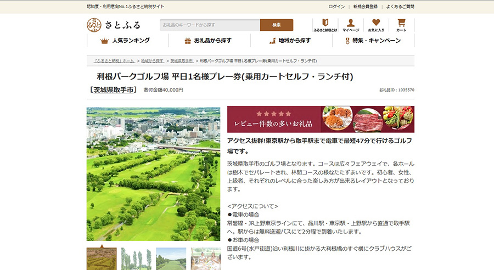The width and height of the screenshot is (494, 270).
Task: Click the brown 検索 search button
Action: tap(276, 25)
